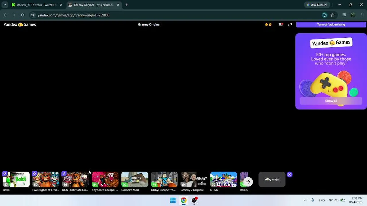The image size is (367, 206).
Task: Open the notifications menu icon with red dot
Action: tap(281, 25)
